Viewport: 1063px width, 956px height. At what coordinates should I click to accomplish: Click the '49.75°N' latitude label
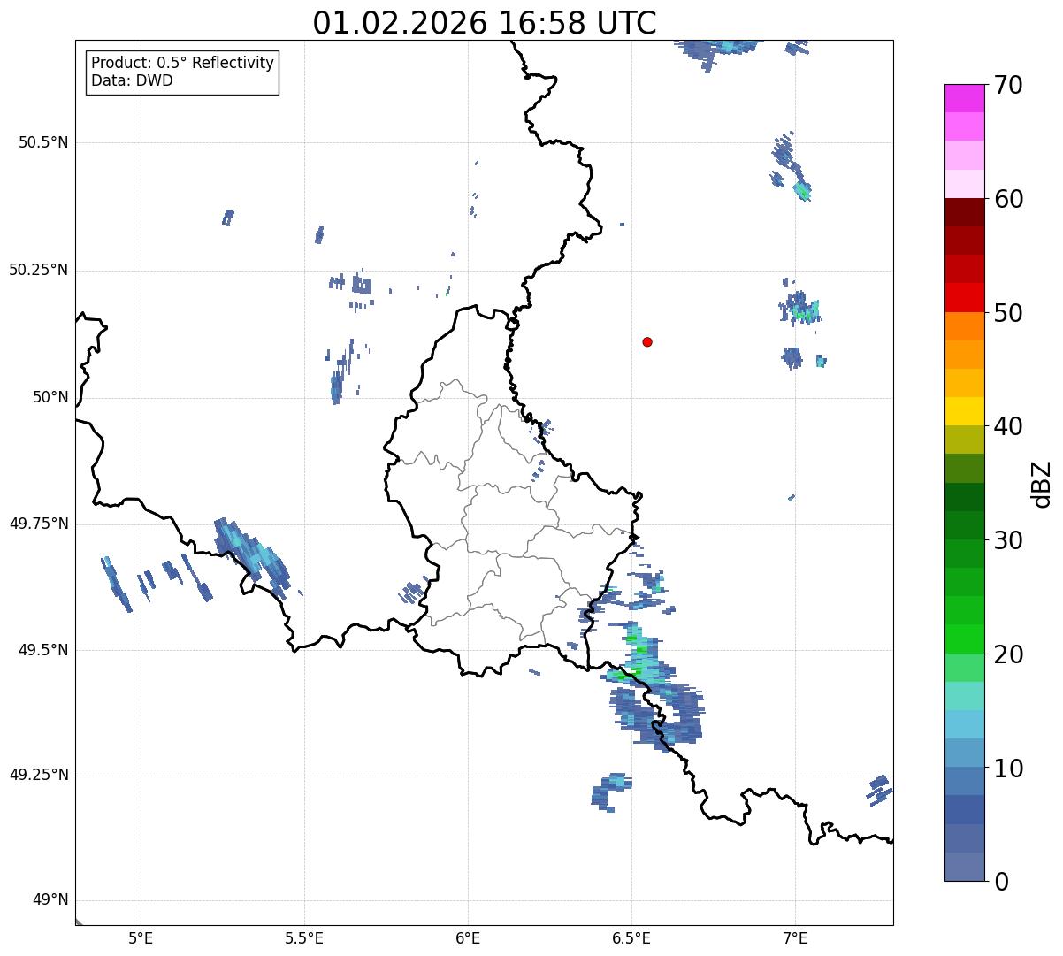(38, 524)
